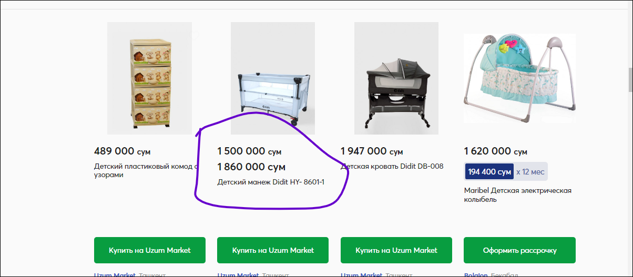Buy the plastic dresser on Uzum Market
The height and width of the screenshot is (277, 633).
149,250
